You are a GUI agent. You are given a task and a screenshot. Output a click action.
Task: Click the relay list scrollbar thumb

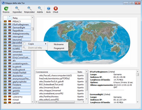(33, 29)
